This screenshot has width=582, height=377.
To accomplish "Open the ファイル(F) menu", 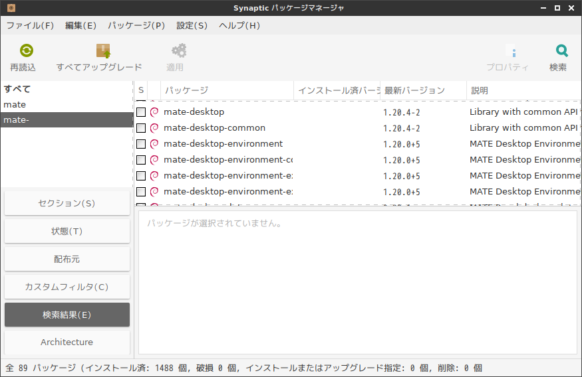I will point(30,25).
